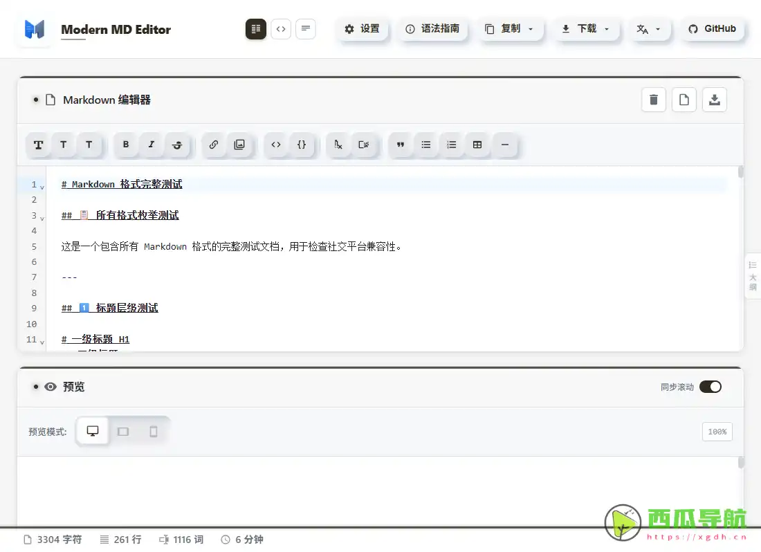Click the '# 一级标题 H1' line
Screen dimensions: 761x552
coord(95,339)
